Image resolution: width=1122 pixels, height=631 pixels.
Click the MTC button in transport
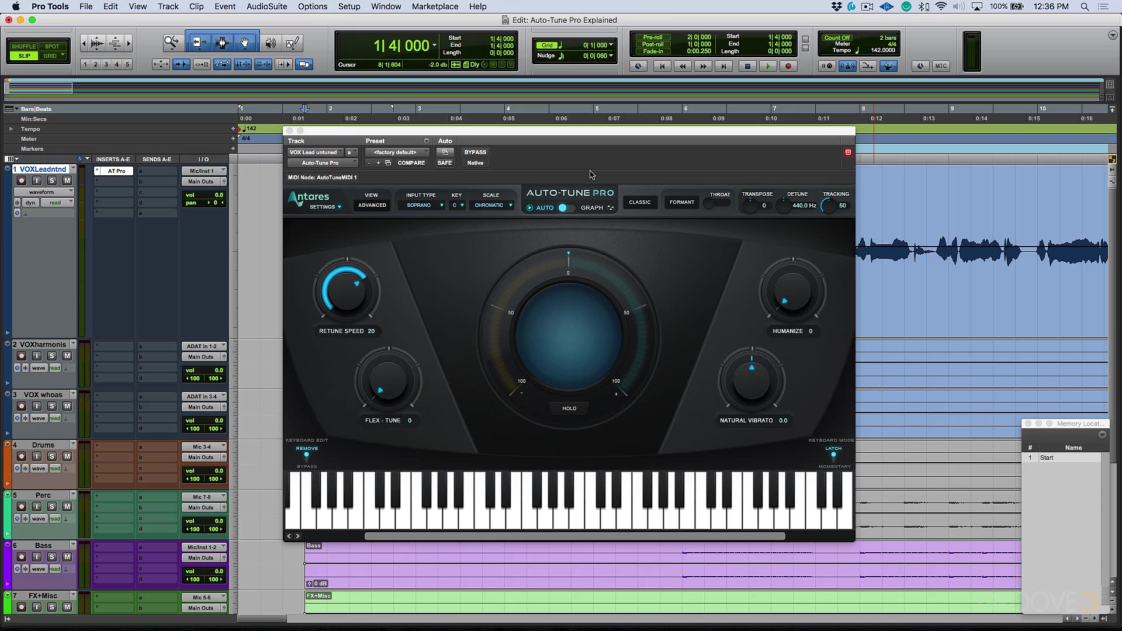pos(941,66)
